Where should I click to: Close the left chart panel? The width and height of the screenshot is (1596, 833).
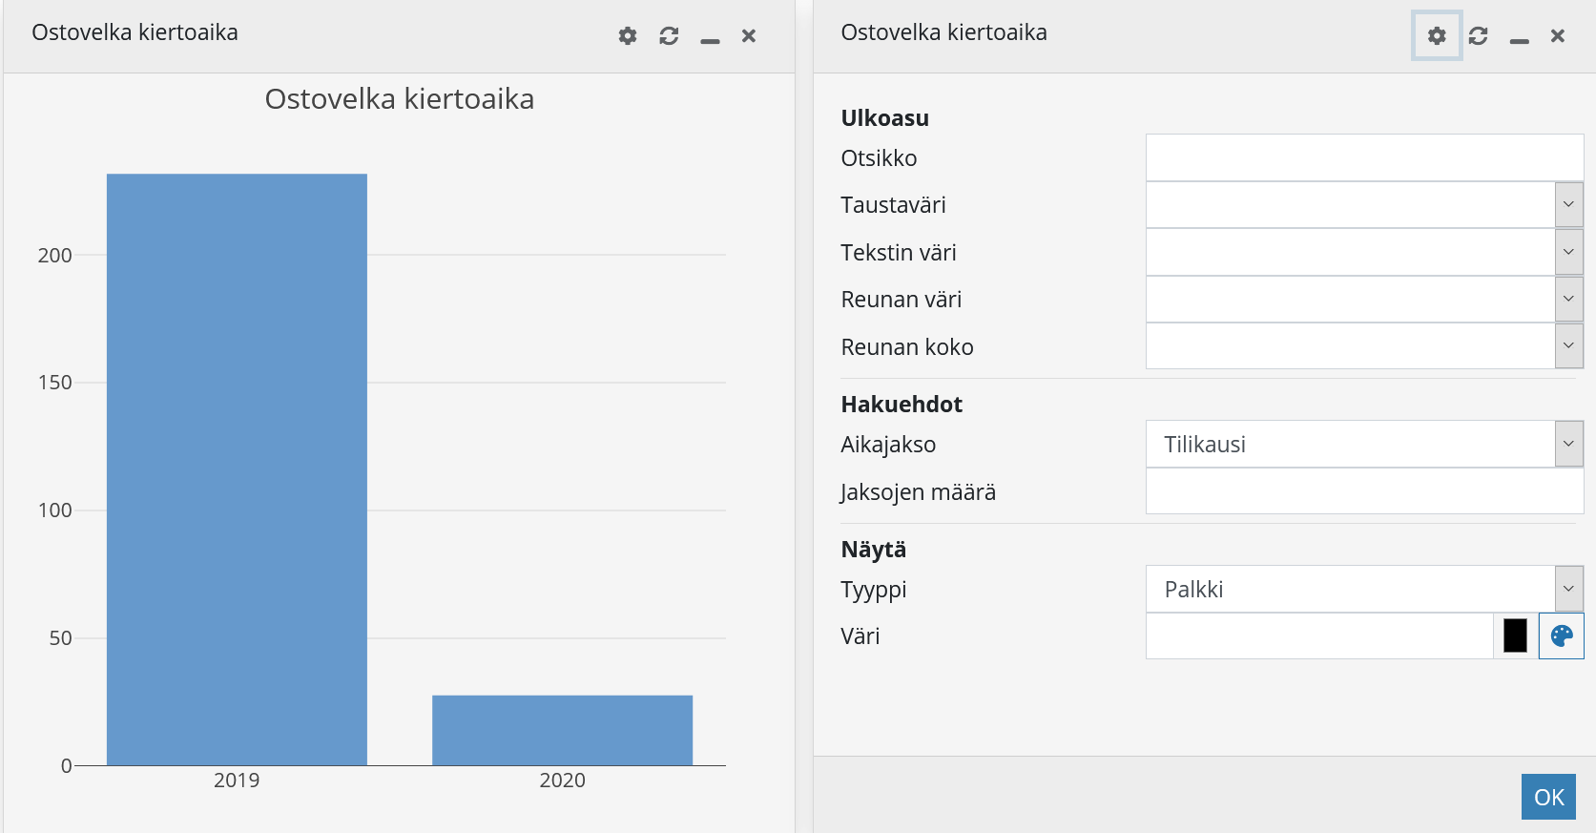[749, 36]
